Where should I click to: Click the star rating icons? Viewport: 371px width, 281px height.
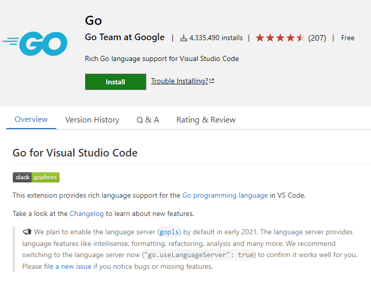[x=280, y=38]
